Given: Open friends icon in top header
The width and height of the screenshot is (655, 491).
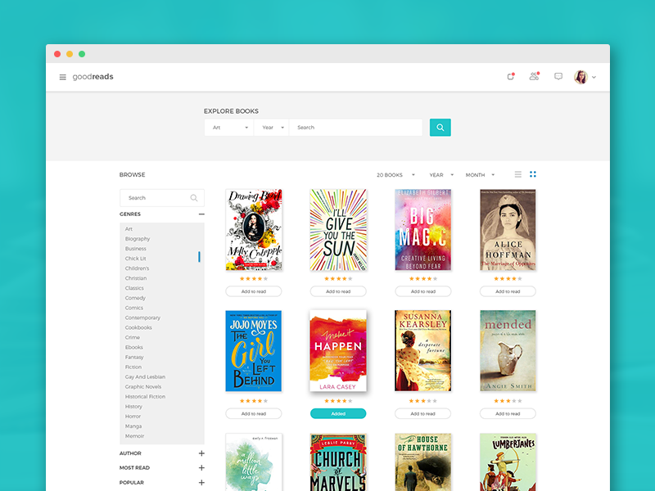Looking at the screenshot, I should click(534, 77).
